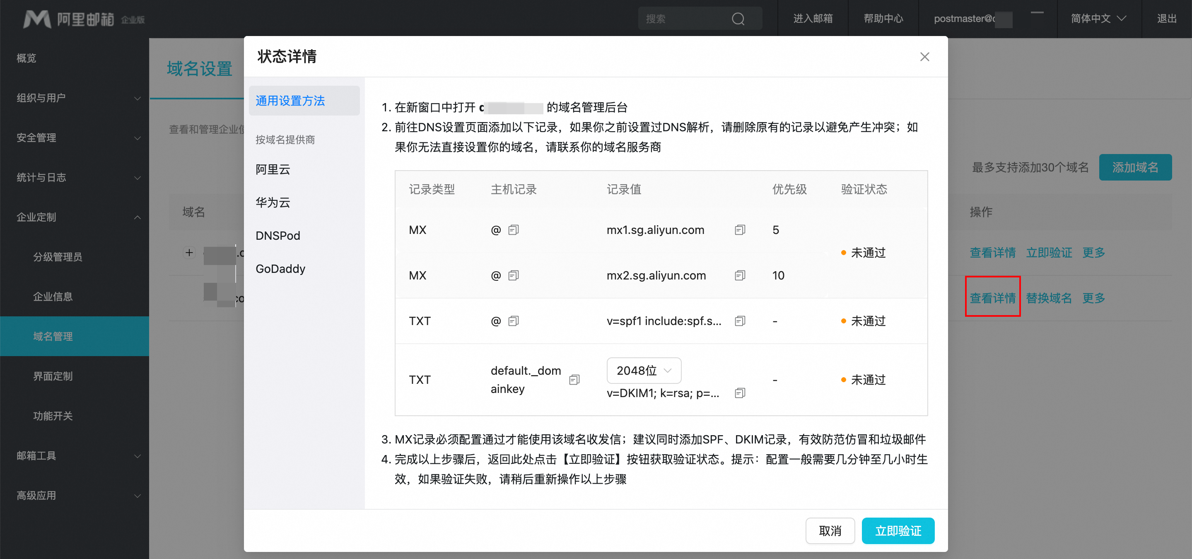Copy the @ host of SPF TXT row
Viewport: 1192px width, 559px height.
click(513, 321)
